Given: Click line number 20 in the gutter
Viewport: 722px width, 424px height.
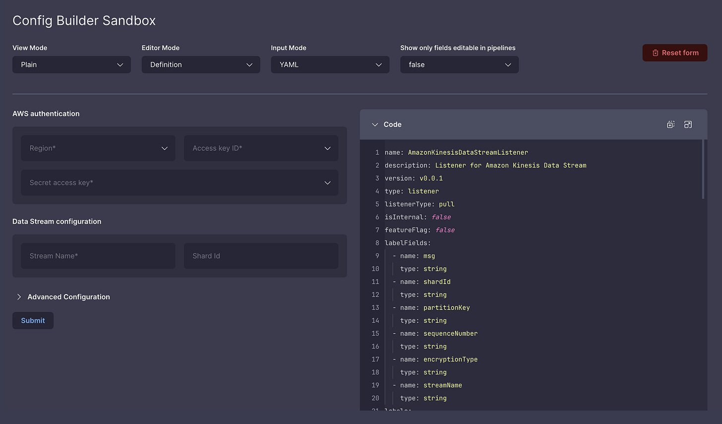Looking at the screenshot, I should [x=375, y=398].
